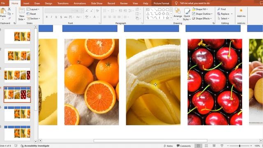This screenshot has height=148, width=263.
Task: Adjust the zoom slider handle
Action: tap(240, 146)
